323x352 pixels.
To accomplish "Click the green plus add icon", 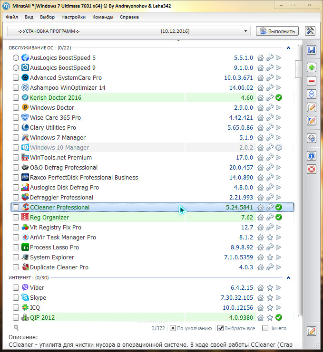I will (x=312, y=67).
